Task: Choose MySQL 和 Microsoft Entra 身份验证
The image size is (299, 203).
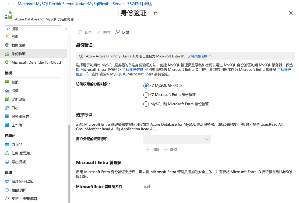Action: 146,104
